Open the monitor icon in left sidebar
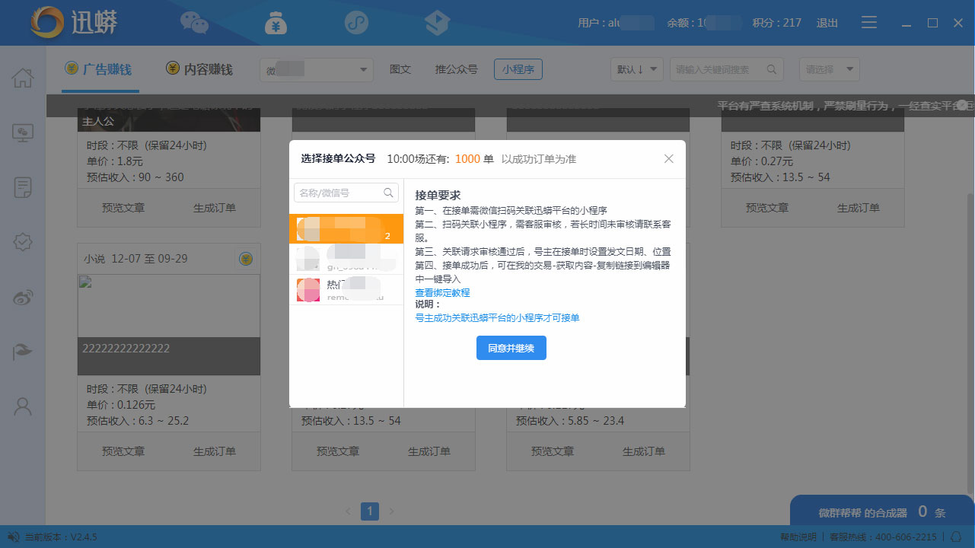This screenshot has height=548, width=975. (23, 132)
